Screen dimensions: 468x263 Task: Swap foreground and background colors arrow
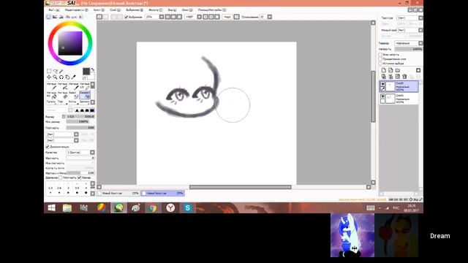click(93, 69)
